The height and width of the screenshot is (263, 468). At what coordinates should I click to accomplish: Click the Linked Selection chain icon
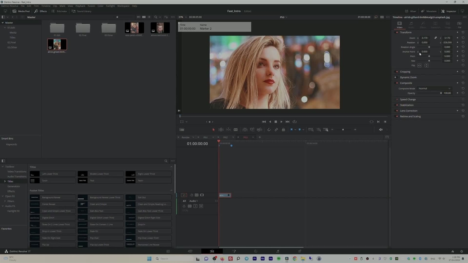(x=276, y=130)
